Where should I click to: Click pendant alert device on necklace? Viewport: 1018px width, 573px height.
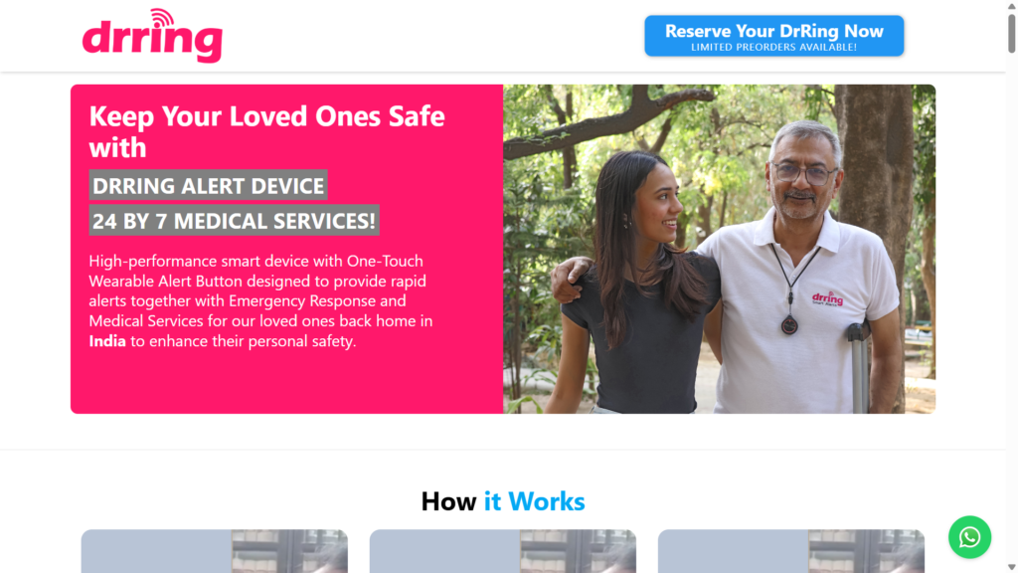(x=789, y=323)
